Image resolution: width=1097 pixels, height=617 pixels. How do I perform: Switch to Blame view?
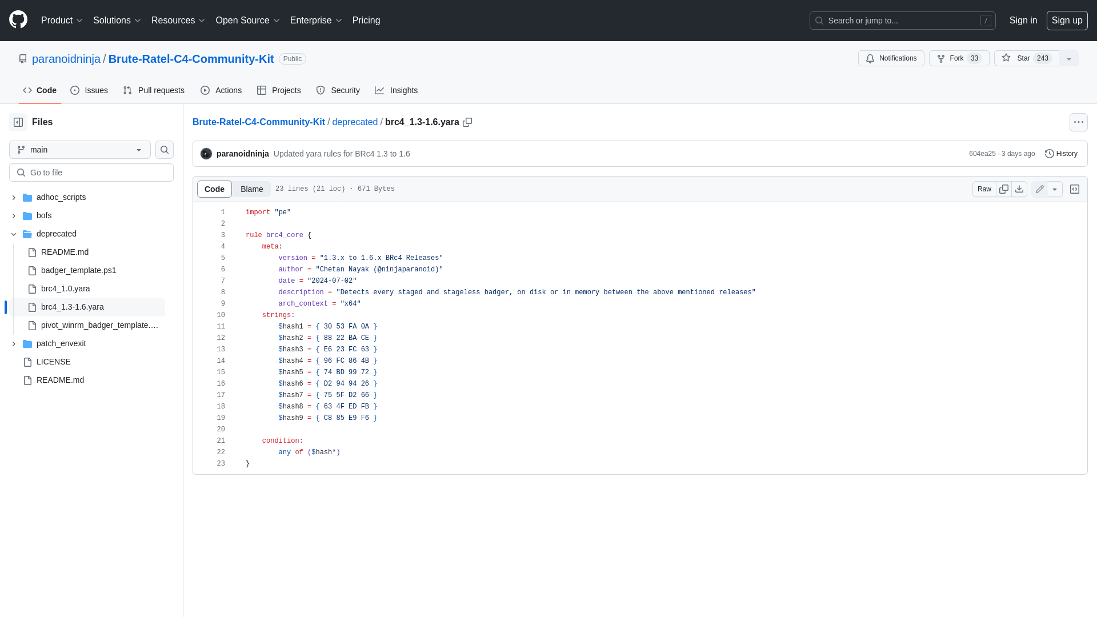click(x=251, y=189)
